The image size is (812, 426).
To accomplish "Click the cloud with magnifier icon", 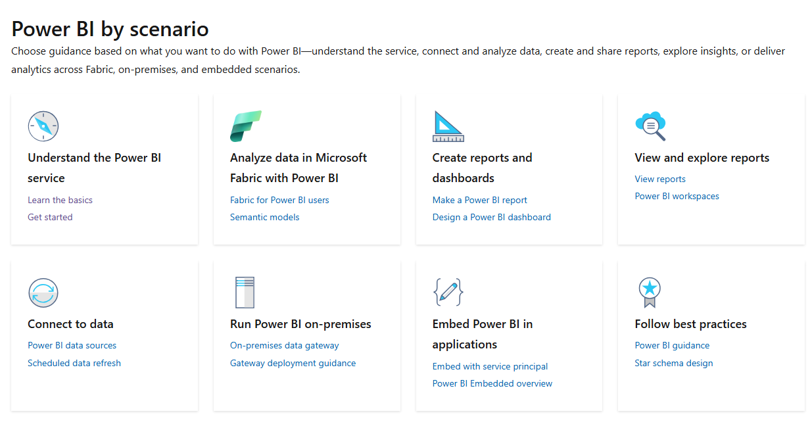I will [650, 126].
